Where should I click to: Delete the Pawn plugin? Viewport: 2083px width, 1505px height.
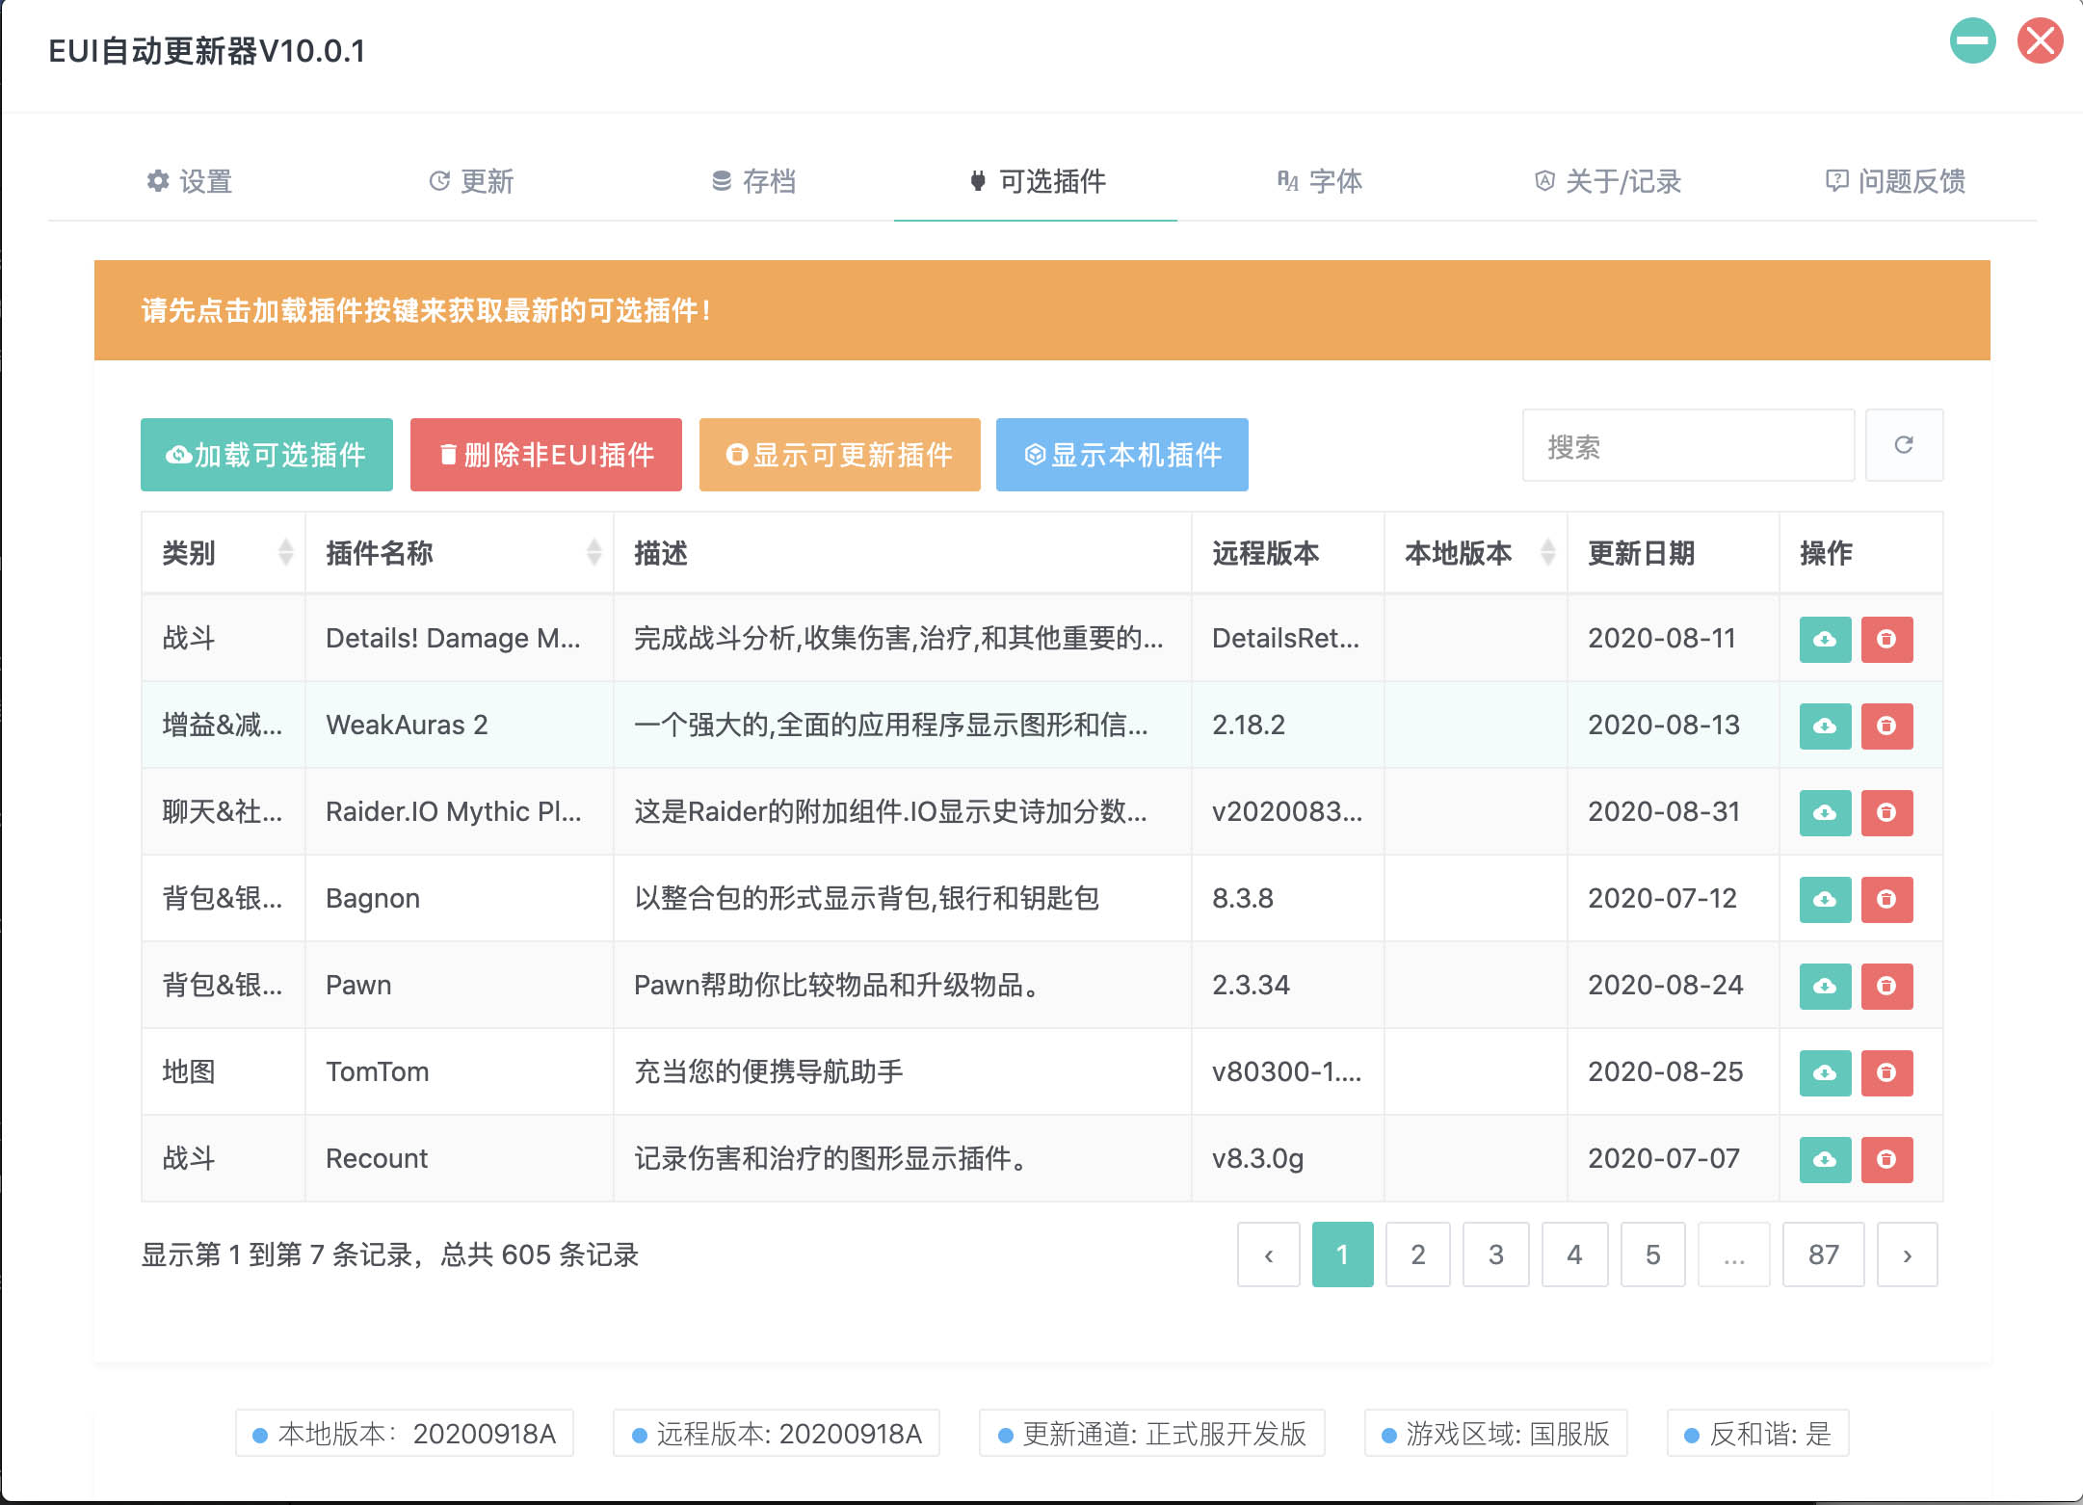(1886, 986)
